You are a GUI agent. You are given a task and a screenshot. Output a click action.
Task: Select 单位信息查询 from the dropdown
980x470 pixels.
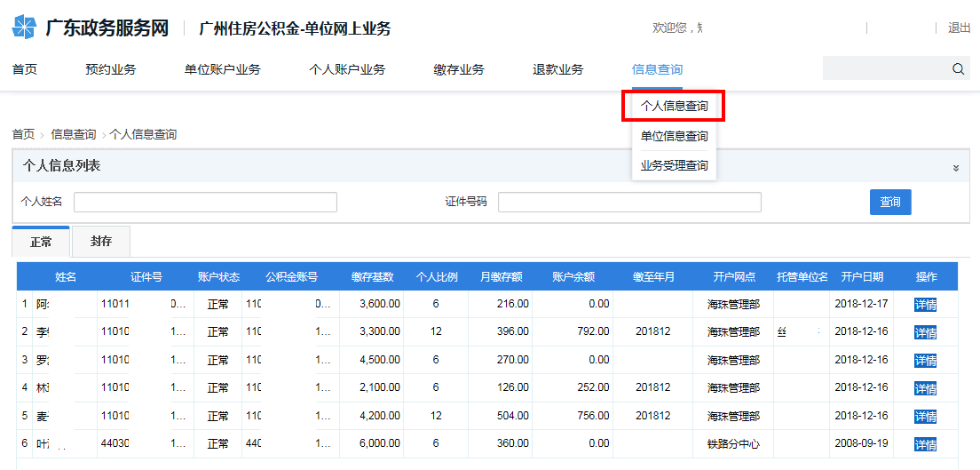point(675,136)
